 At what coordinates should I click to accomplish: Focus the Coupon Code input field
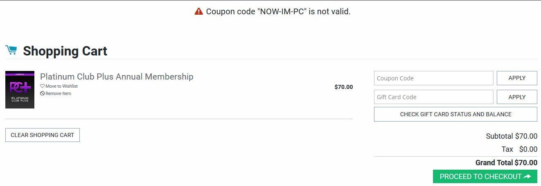433,78
